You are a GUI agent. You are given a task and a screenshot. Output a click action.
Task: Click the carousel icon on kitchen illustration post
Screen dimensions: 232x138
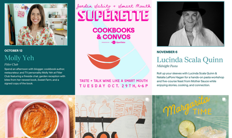[x=147, y=99]
